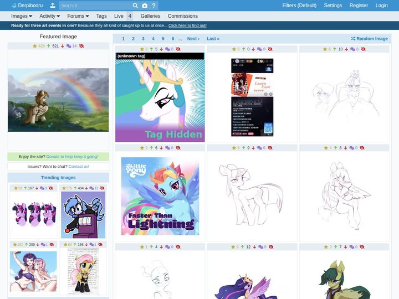Favorite the Lauren Faust screenshot image
This screenshot has height=299, width=399.
tap(234, 49)
